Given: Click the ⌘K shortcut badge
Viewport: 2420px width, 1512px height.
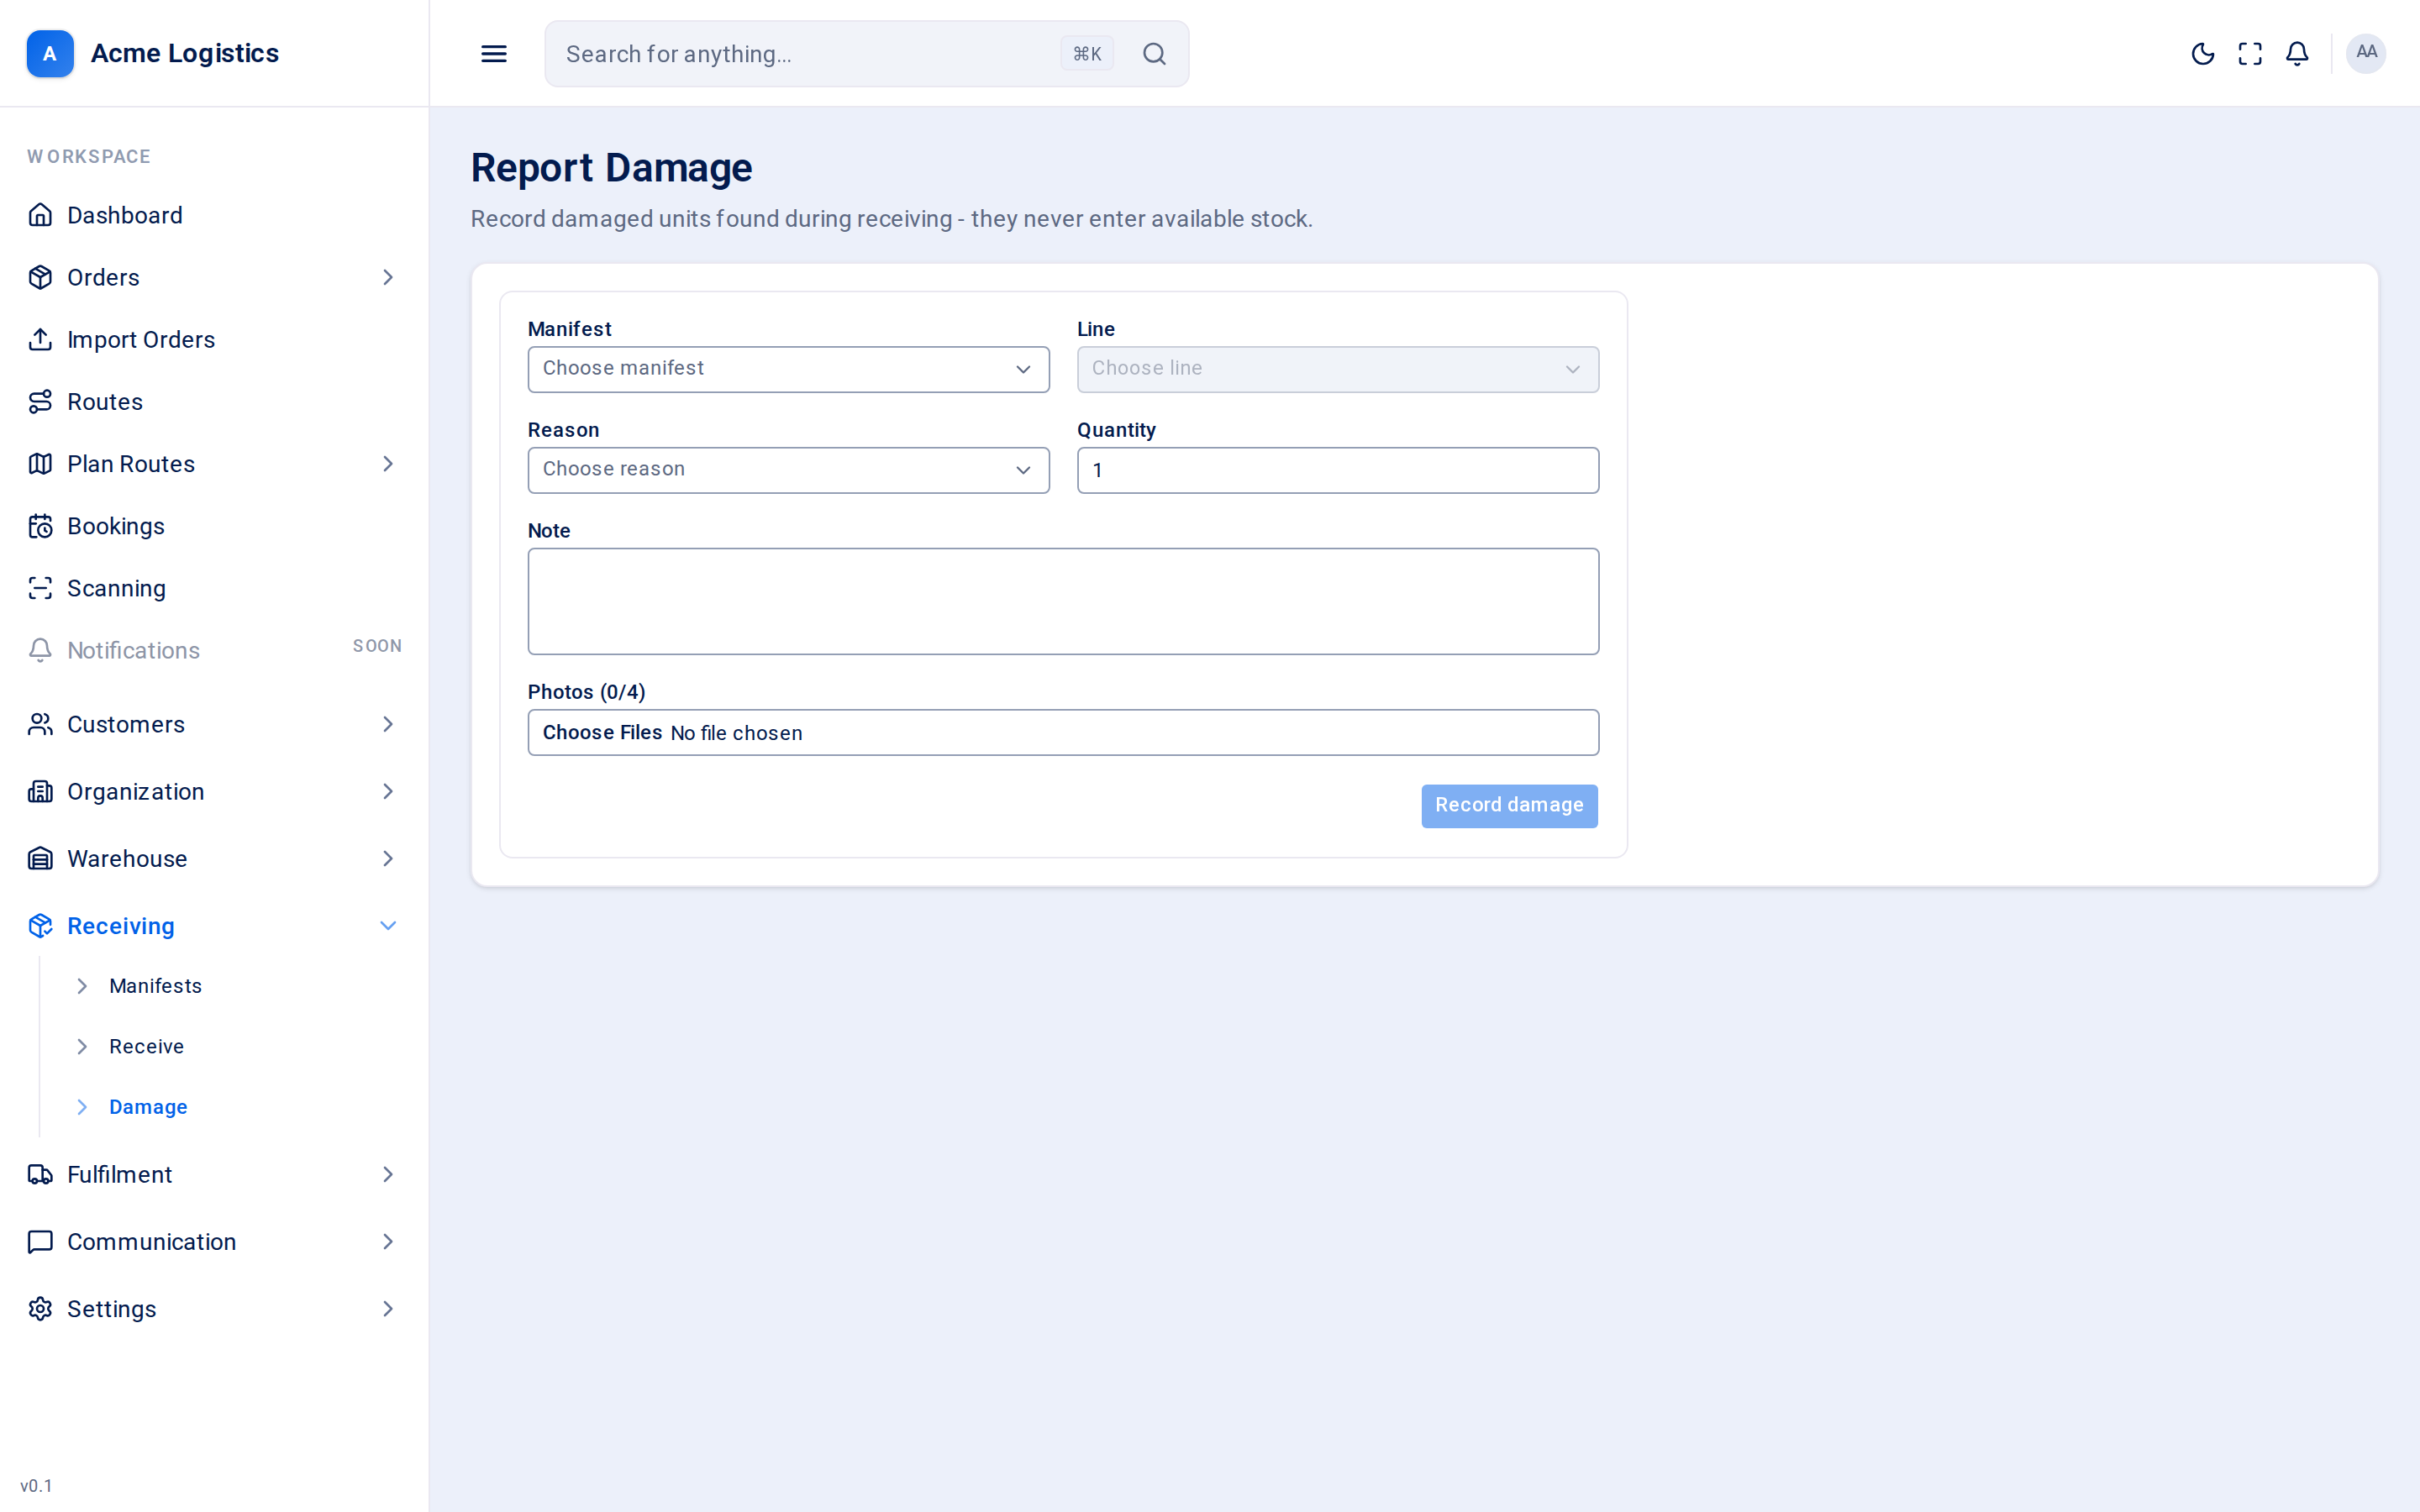Looking at the screenshot, I should pyautogui.click(x=1087, y=54).
